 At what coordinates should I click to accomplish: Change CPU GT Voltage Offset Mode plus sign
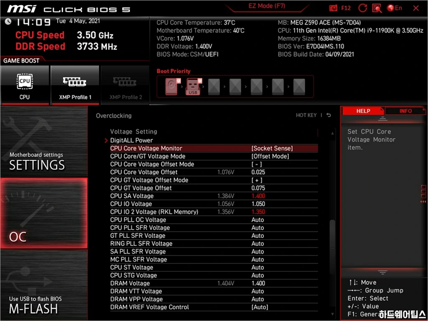click(257, 180)
